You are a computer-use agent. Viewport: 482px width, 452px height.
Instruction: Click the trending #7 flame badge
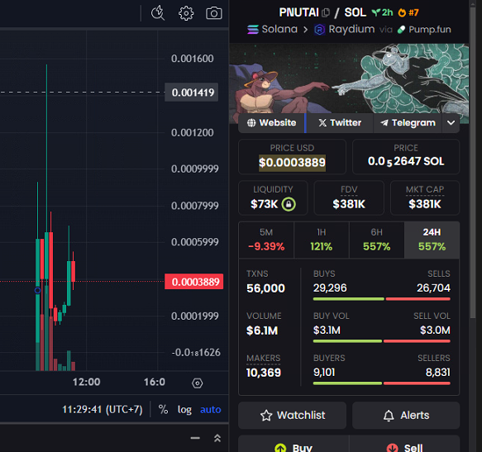[408, 12]
